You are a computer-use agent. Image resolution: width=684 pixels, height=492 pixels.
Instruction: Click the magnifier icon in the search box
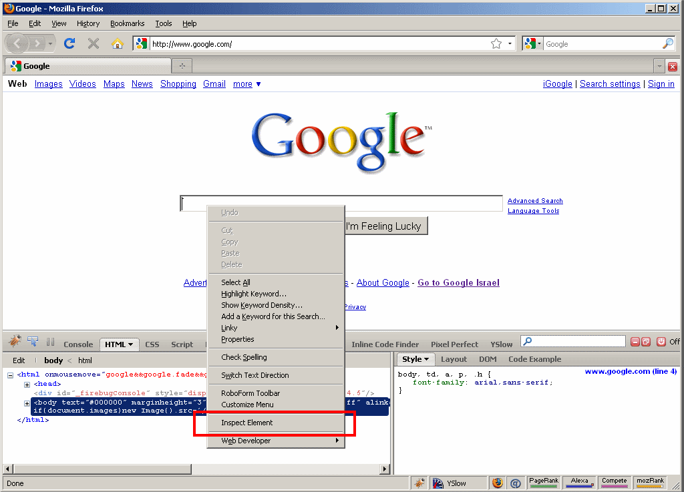pos(667,44)
